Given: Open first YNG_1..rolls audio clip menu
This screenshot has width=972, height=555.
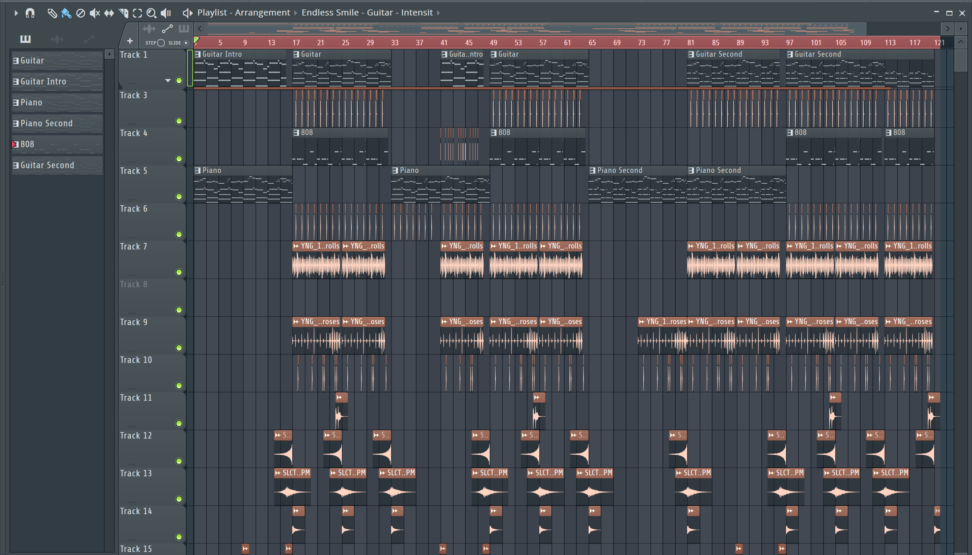Looking at the screenshot, I should click(x=296, y=246).
